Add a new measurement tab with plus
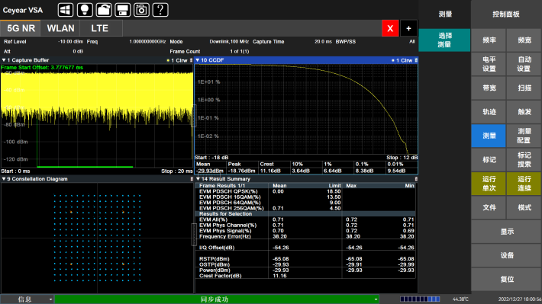This screenshot has width=542, height=304. pos(408,28)
